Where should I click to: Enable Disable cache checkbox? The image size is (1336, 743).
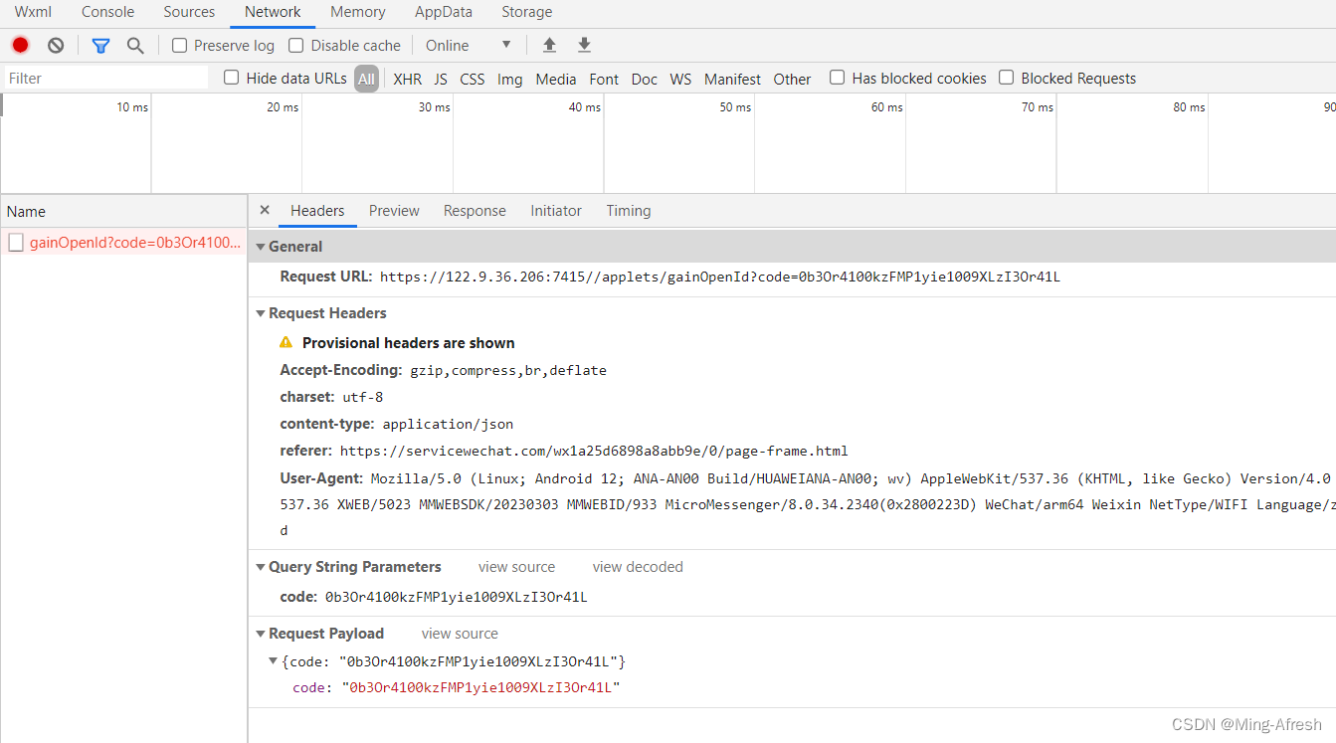coord(296,45)
